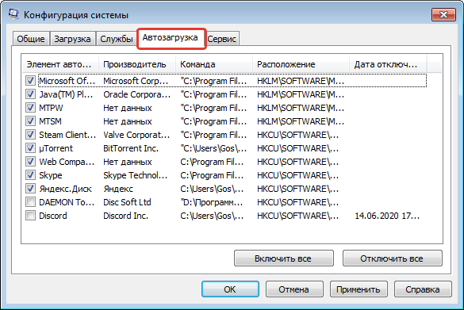Screen dimensions: 464x310
Task: Click the HKLM\SOFTWARE location in Java row
Action: tap(301, 94)
